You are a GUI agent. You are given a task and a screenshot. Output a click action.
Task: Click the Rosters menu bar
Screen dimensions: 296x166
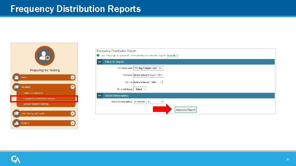click(x=44, y=123)
